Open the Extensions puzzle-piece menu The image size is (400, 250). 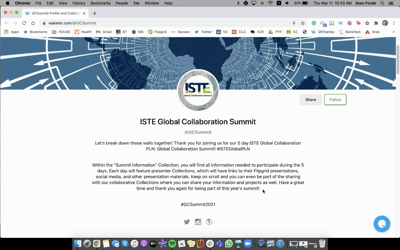click(376, 23)
